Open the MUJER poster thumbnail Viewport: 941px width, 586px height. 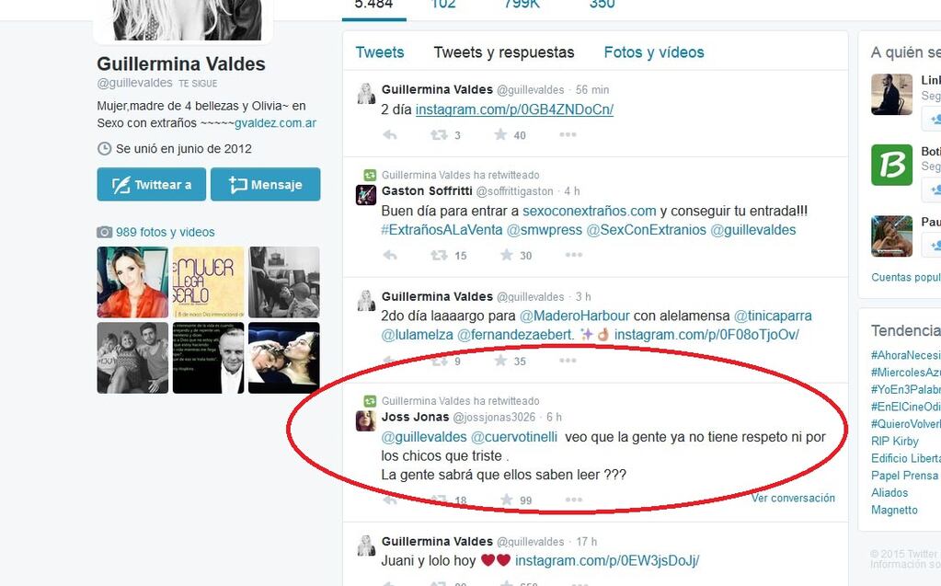pos(208,282)
